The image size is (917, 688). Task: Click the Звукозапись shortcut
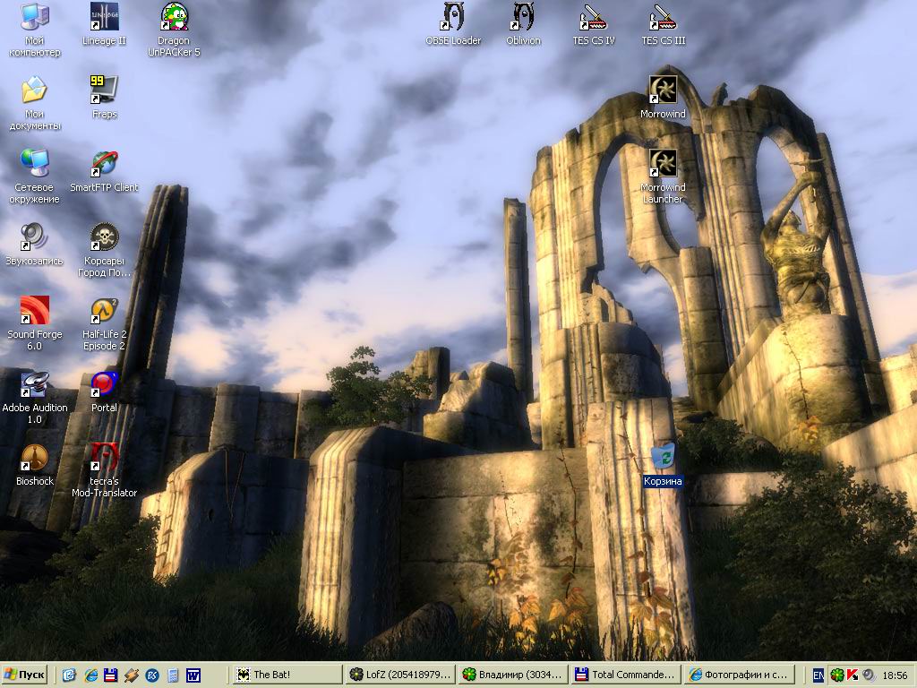[x=35, y=245]
